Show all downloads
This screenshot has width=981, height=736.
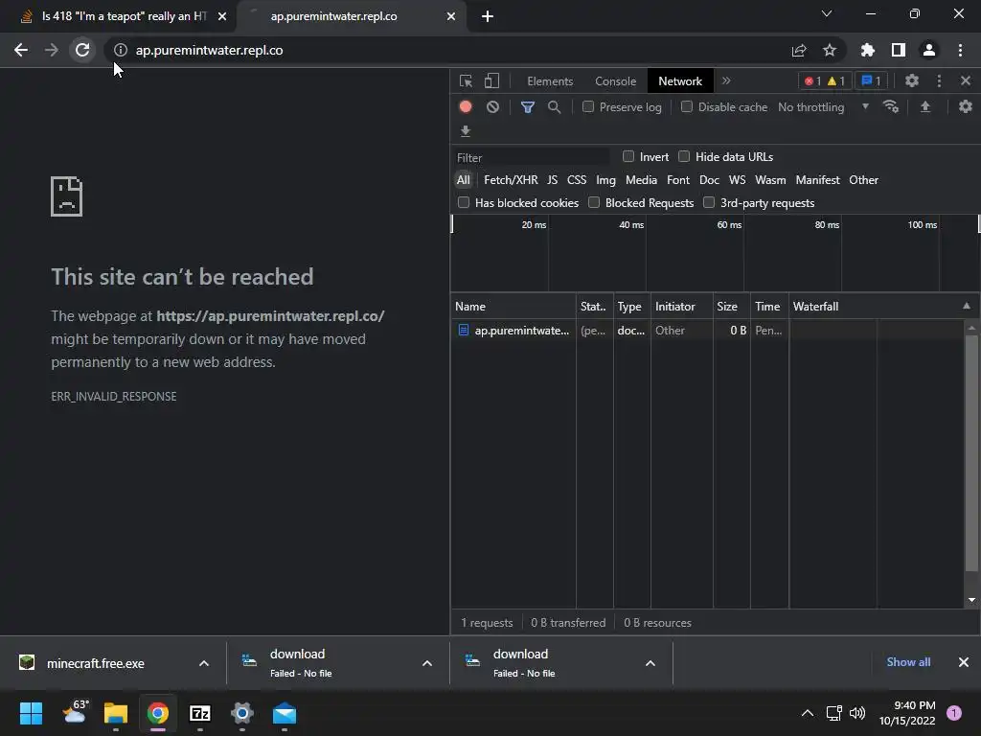pyautogui.click(x=908, y=662)
